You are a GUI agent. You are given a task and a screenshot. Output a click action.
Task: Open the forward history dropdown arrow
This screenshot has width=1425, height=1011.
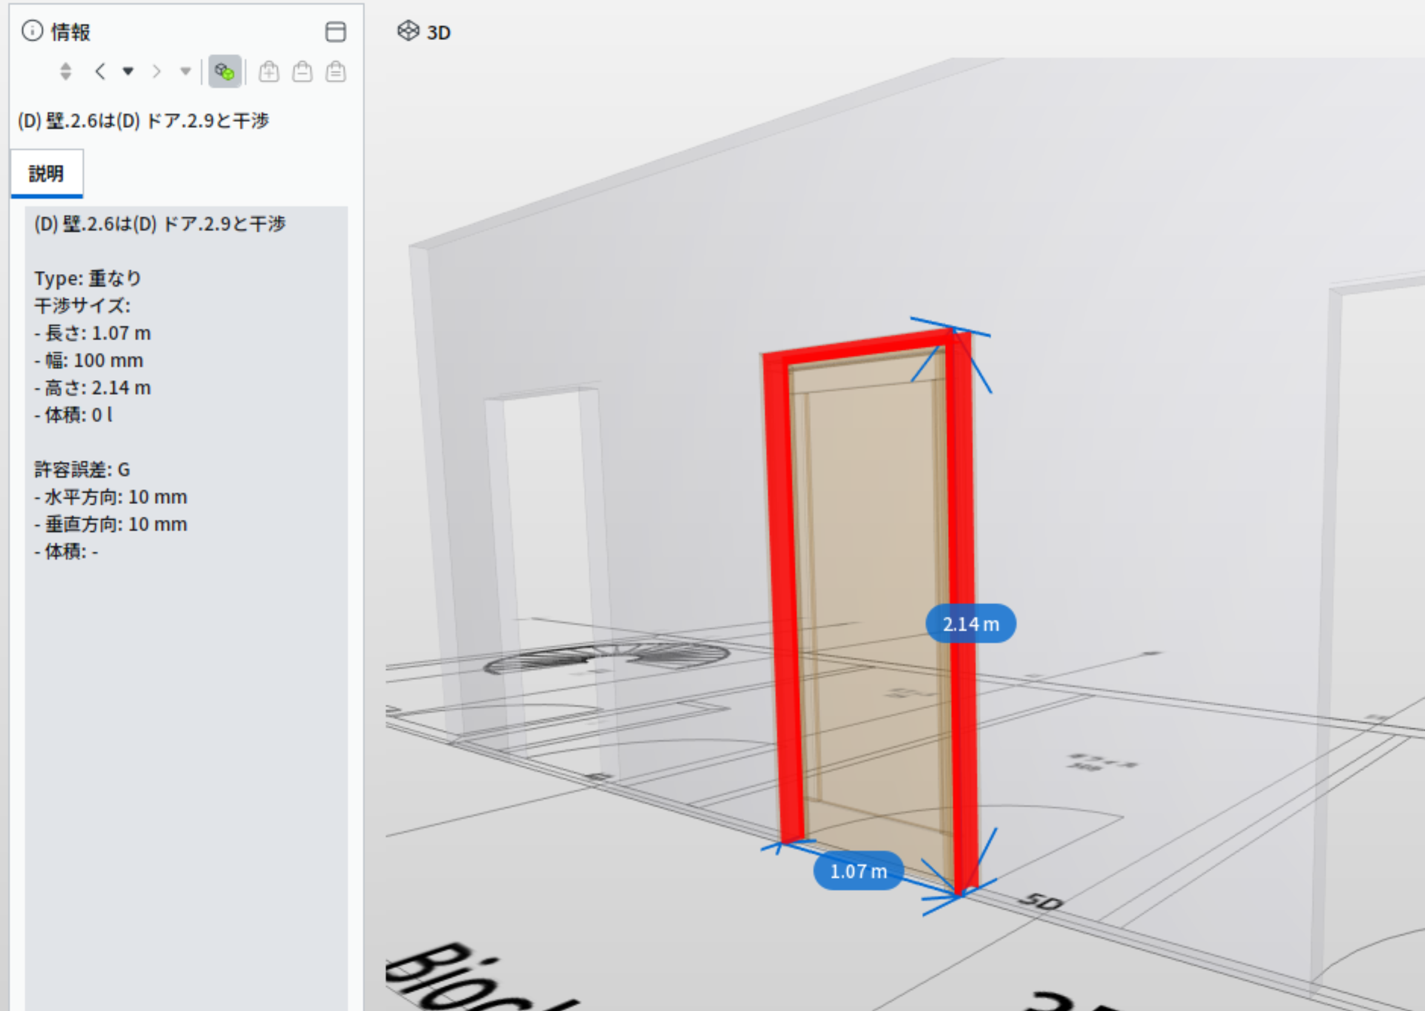point(185,72)
